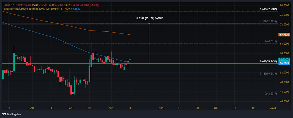Click the 57.4500 current price axis label
The image size is (293, 118).
coord(284,59)
